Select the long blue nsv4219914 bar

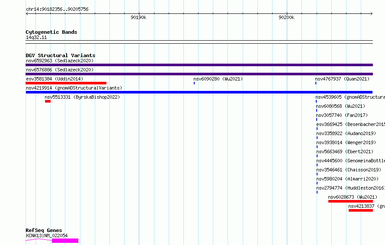click(199, 92)
